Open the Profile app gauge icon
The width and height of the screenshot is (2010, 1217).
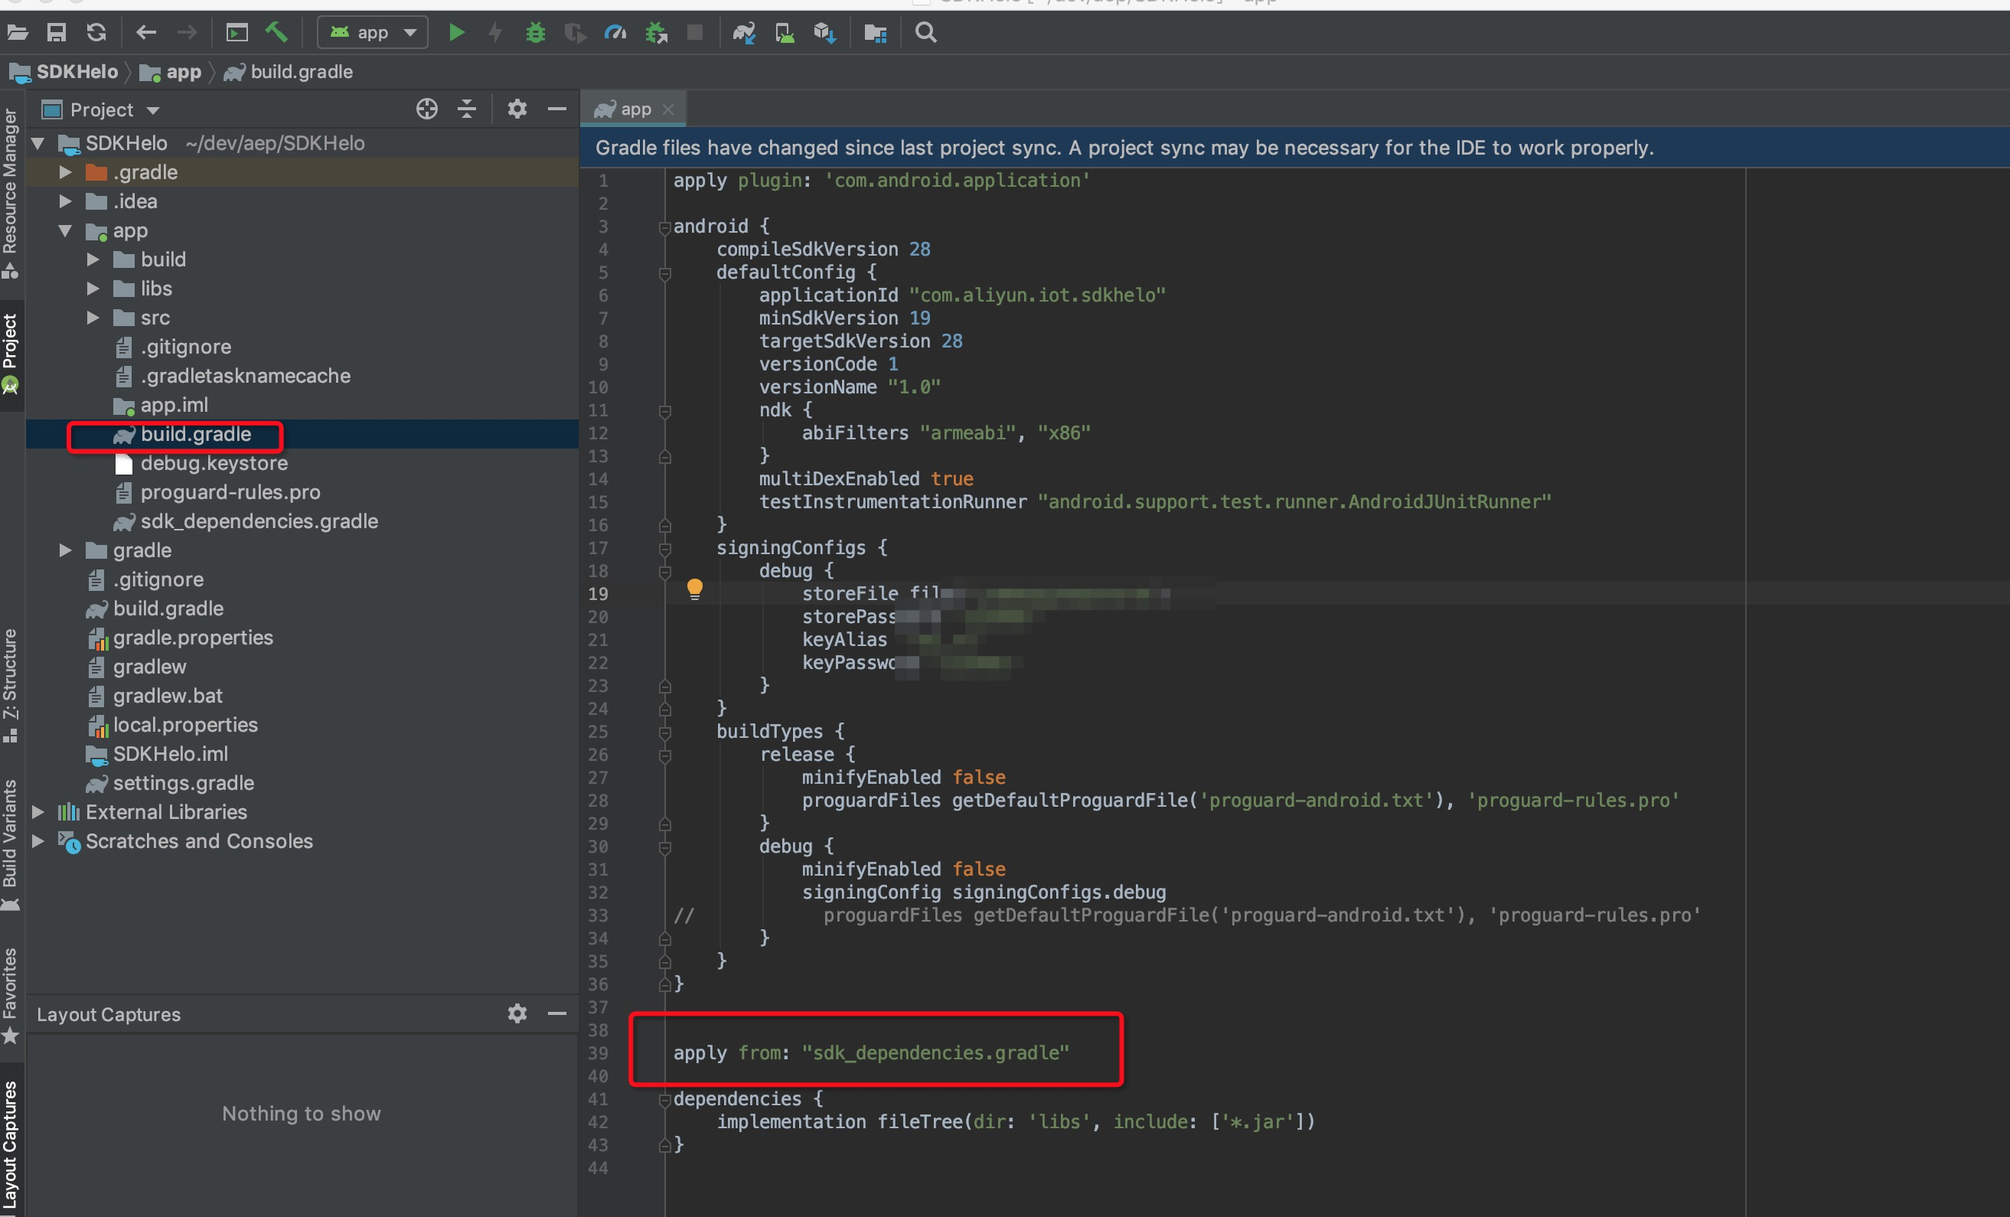[x=615, y=33]
